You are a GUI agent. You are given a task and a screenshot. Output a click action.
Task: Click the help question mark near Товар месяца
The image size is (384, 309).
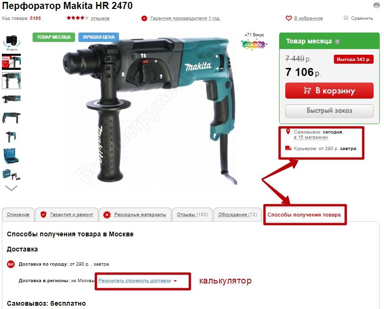tap(337, 42)
